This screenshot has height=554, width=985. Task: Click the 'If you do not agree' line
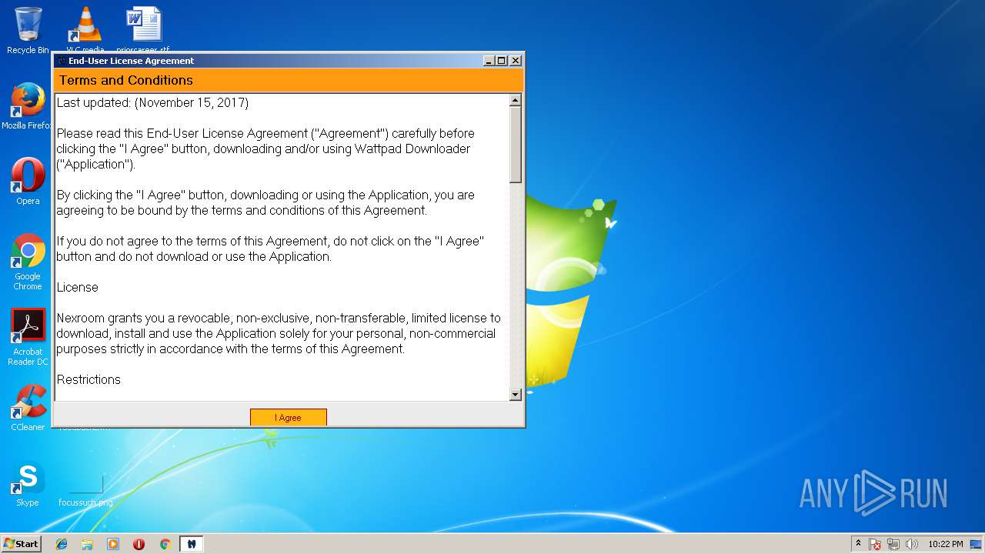pyautogui.click(x=270, y=241)
